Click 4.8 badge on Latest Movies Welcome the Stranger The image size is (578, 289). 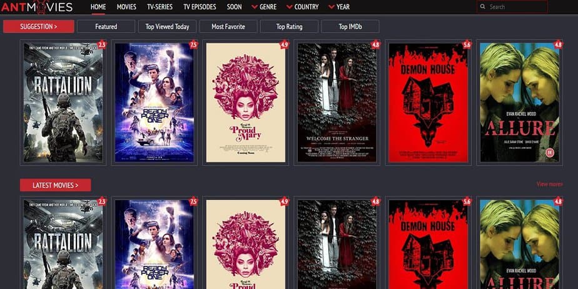pyautogui.click(x=375, y=201)
